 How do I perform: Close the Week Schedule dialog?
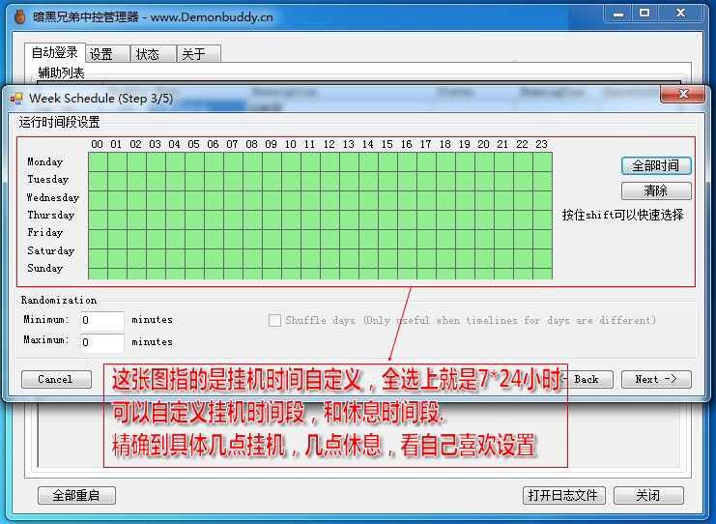(684, 95)
